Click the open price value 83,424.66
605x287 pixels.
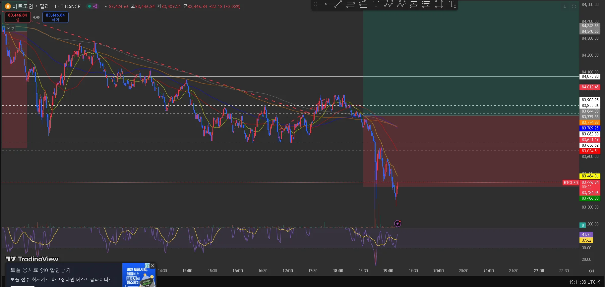pos(119,7)
